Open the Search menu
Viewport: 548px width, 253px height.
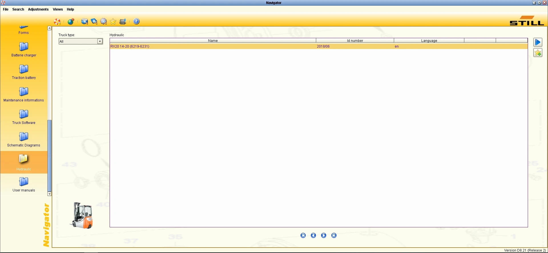click(18, 9)
